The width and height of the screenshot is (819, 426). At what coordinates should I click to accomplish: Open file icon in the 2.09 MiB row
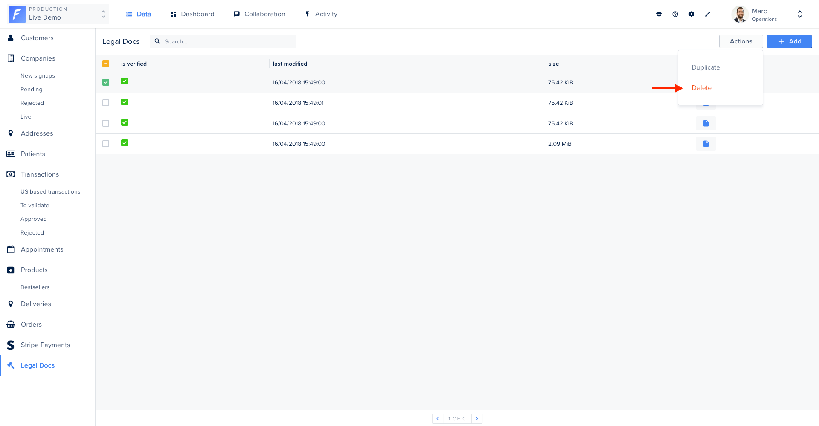(706, 144)
